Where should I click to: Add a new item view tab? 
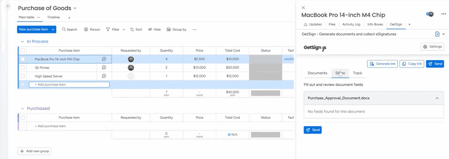coord(409,24)
